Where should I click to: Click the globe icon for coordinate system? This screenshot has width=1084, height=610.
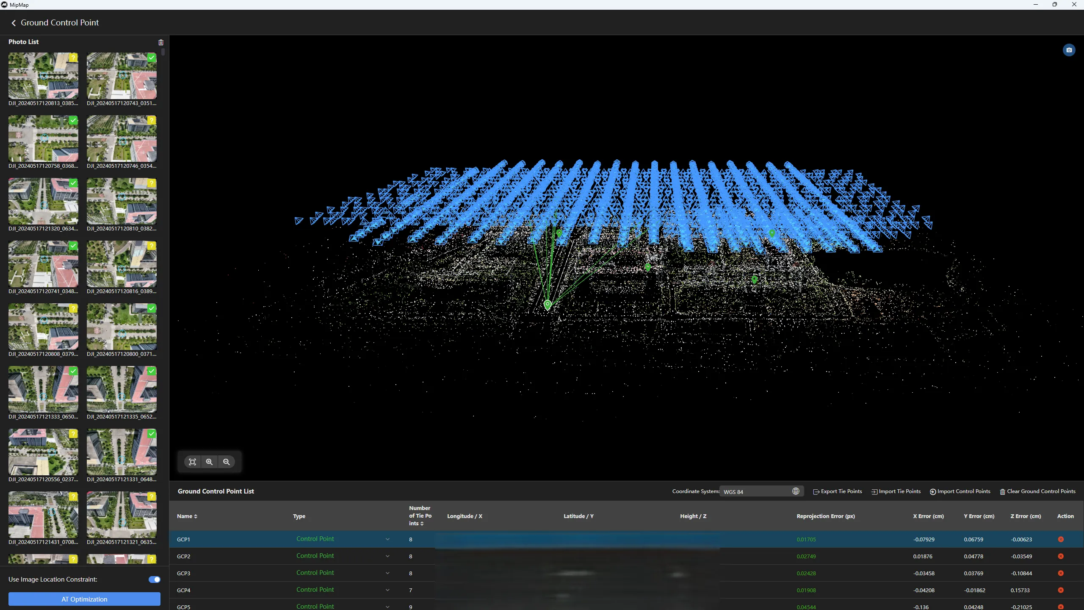click(796, 491)
